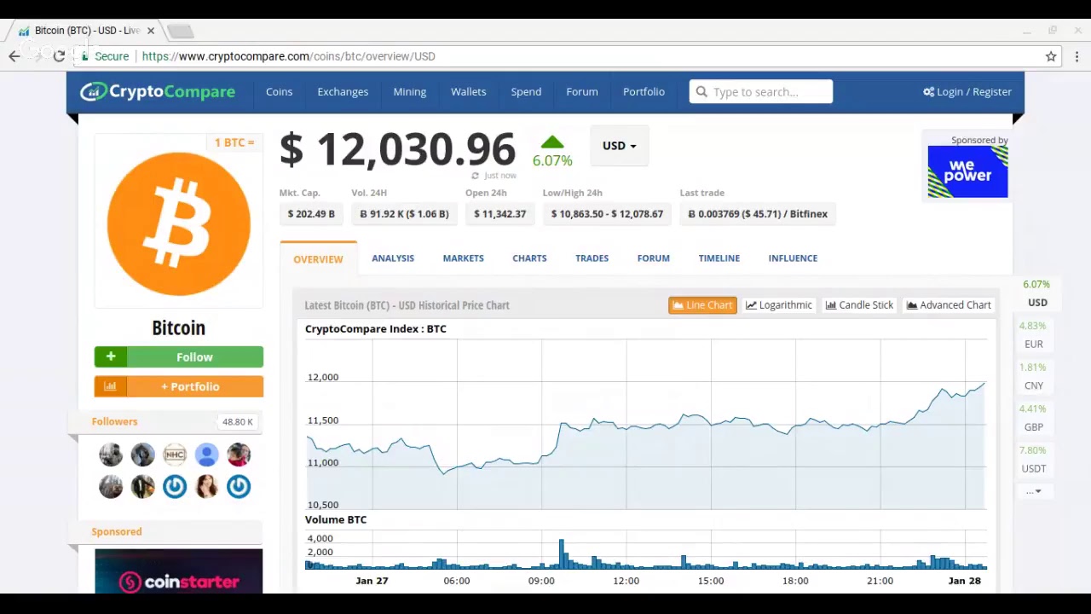Select the FORUM tab under the price
This screenshot has height=614, width=1091.
pyautogui.click(x=653, y=258)
